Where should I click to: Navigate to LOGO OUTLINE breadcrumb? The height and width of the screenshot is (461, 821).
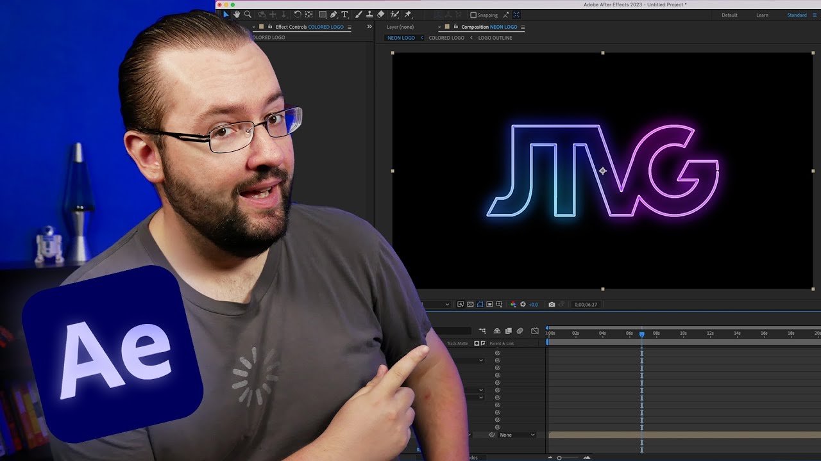495,38
